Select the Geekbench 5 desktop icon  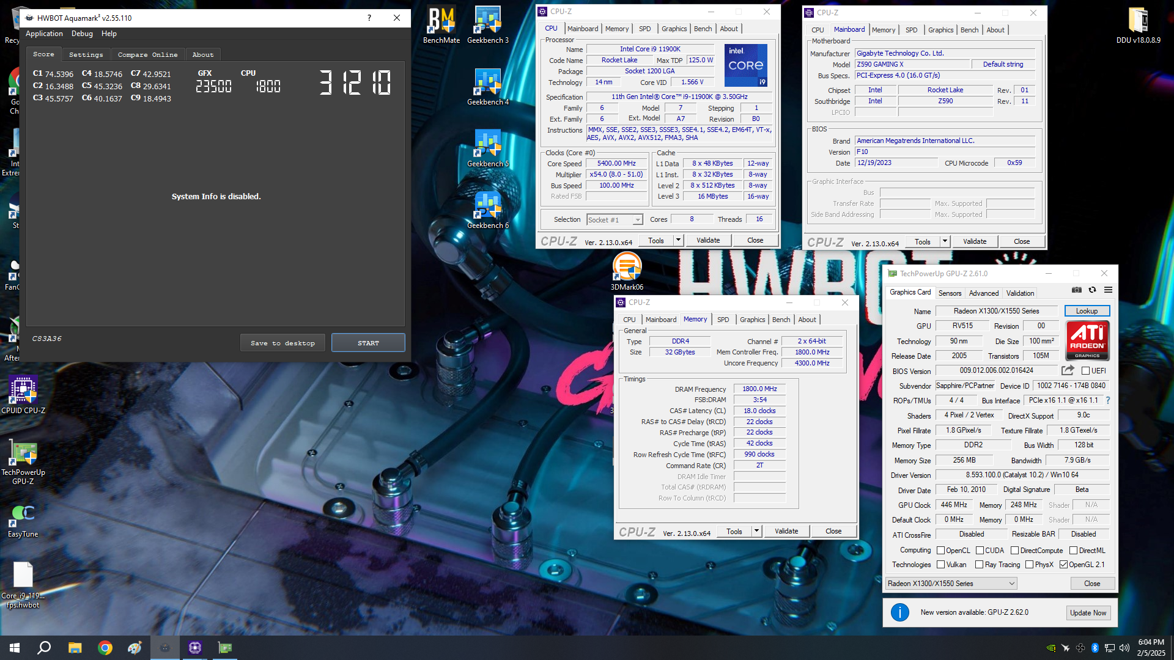click(488, 148)
